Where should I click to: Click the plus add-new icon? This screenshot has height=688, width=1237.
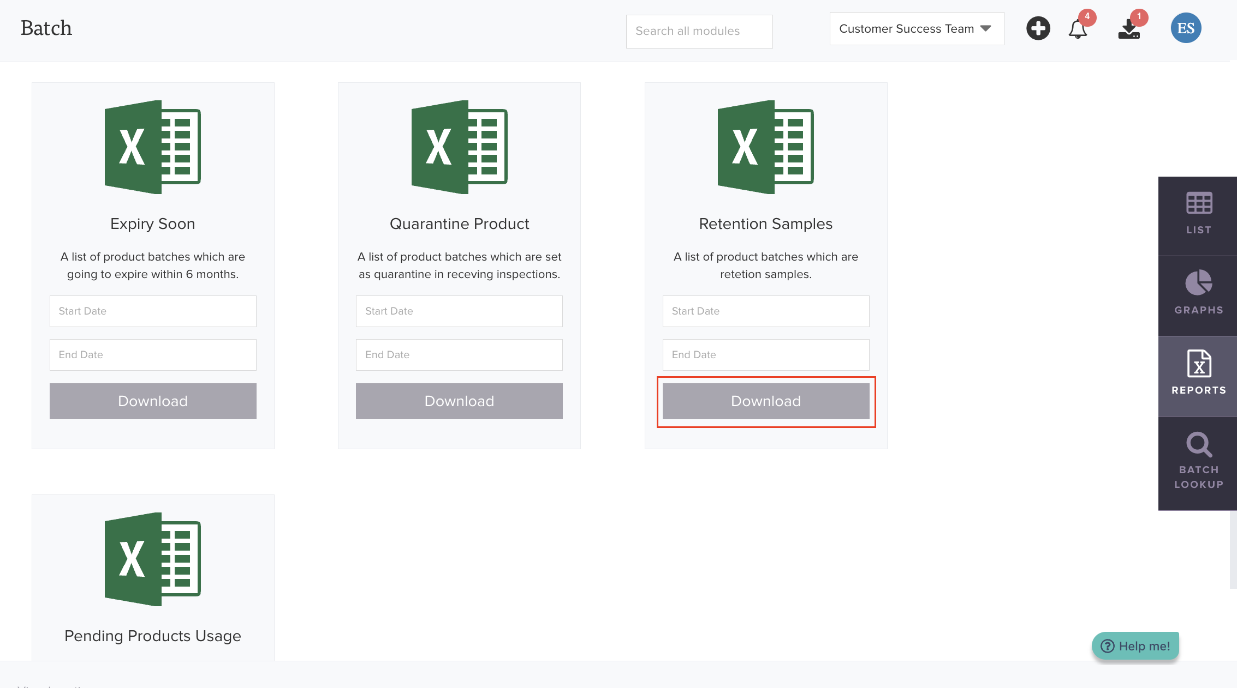tap(1038, 28)
